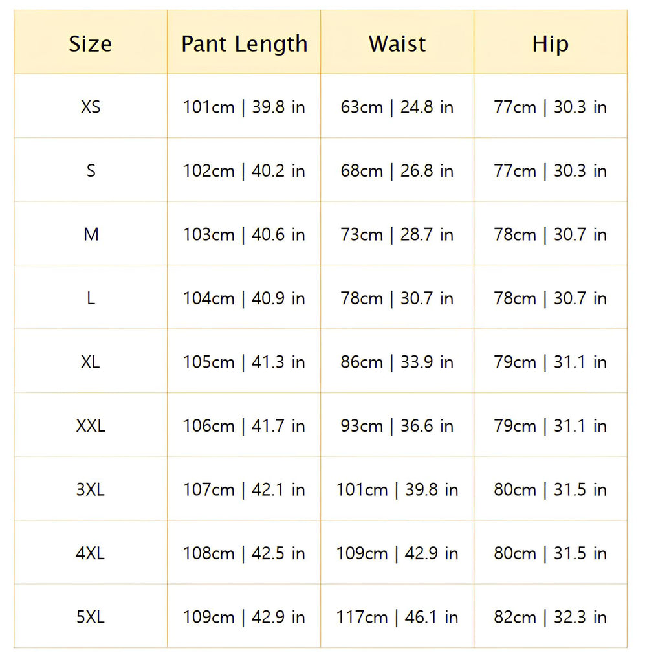Select the 4XL pant length 108cm cell
Viewport: 647px width, 657px height.
244,553
